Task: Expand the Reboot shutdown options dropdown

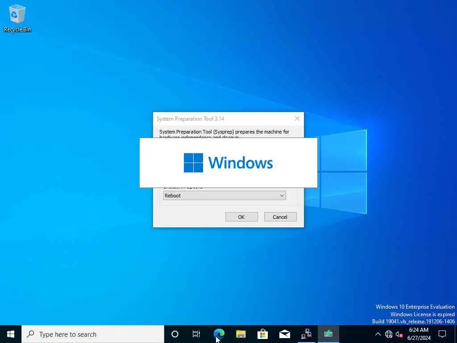Action: [224, 196]
